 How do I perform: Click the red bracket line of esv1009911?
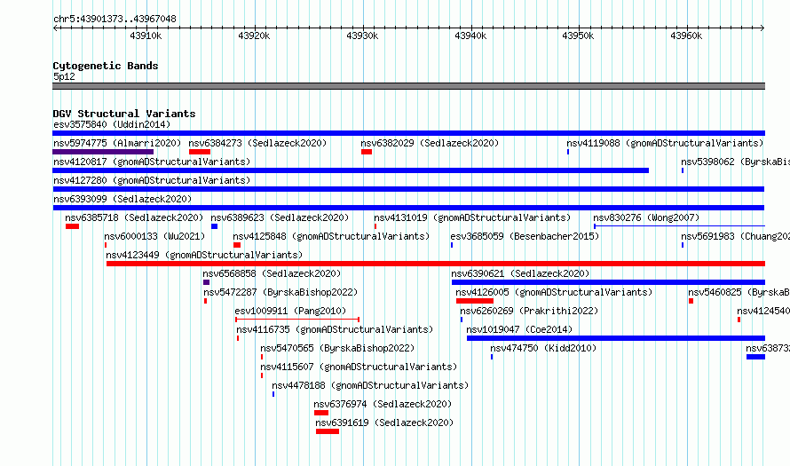(297, 320)
